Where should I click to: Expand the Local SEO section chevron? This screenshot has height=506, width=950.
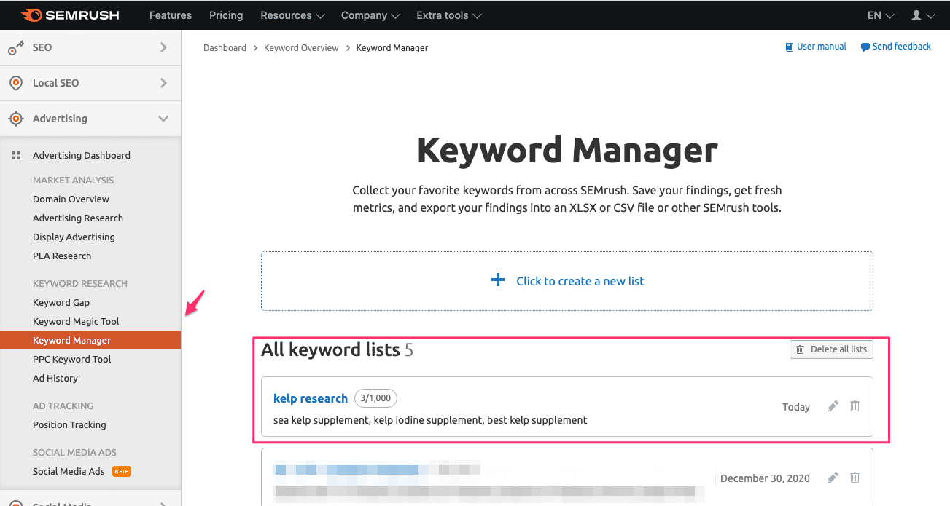(x=163, y=83)
